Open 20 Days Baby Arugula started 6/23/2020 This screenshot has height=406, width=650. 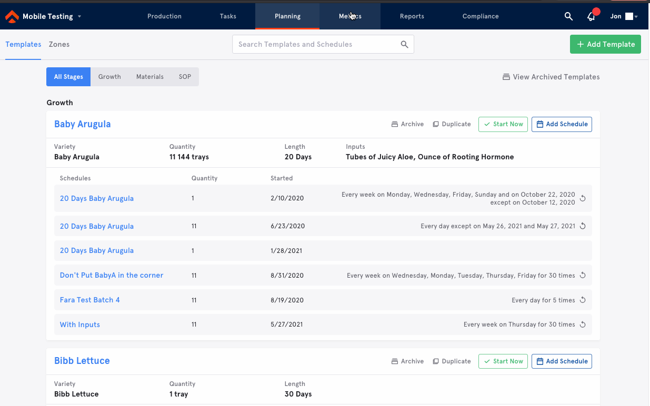pyautogui.click(x=97, y=226)
